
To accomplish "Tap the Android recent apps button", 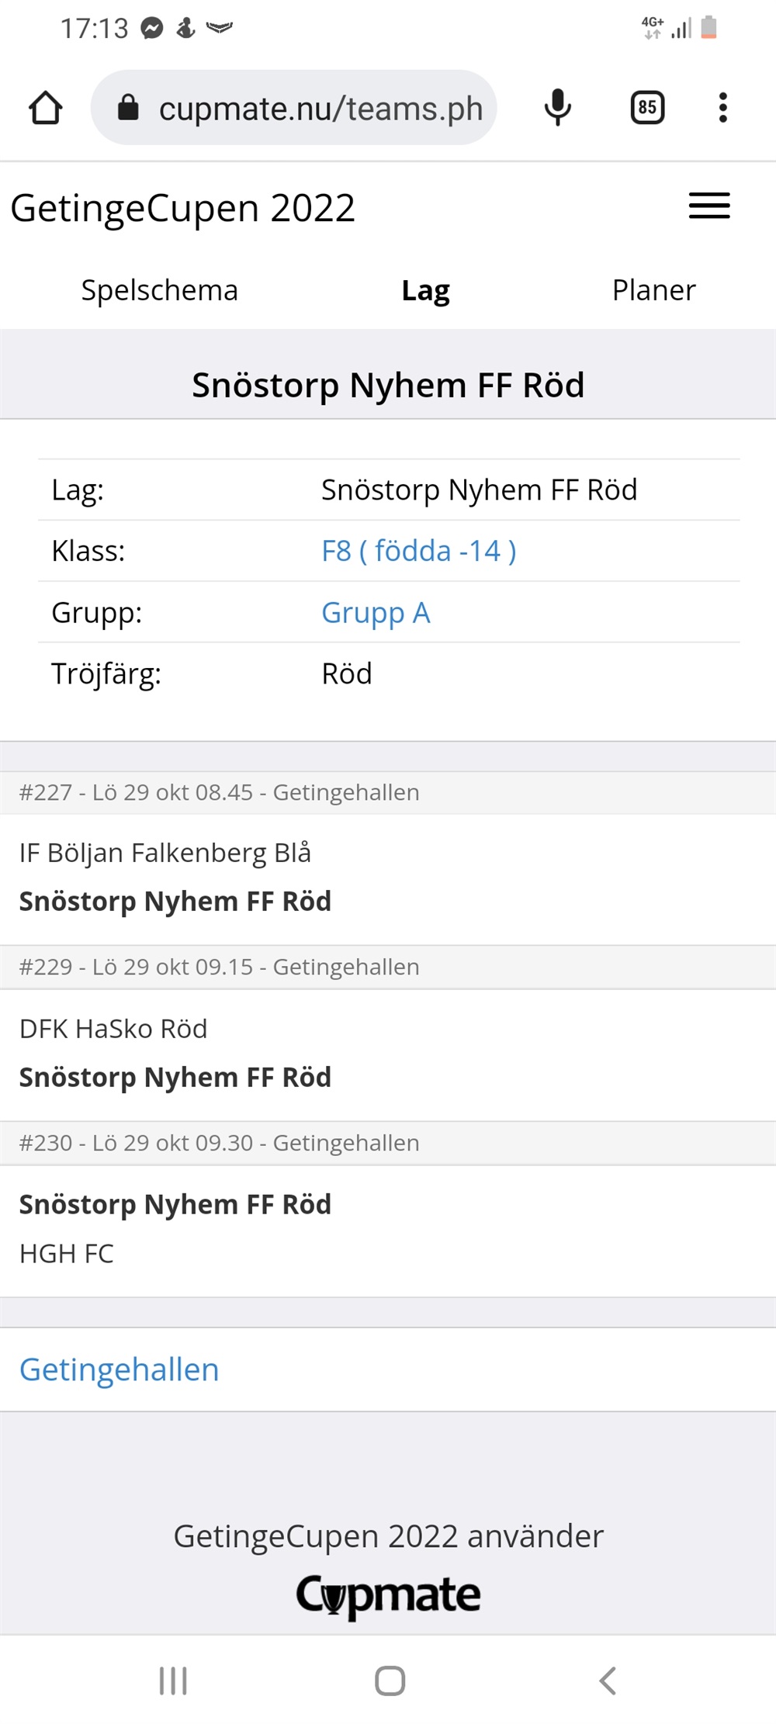I will [173, 1681].
